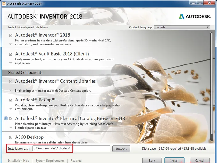
Task: Expand Vault Basic 2018 options arrow
Action: coord(11,63)
